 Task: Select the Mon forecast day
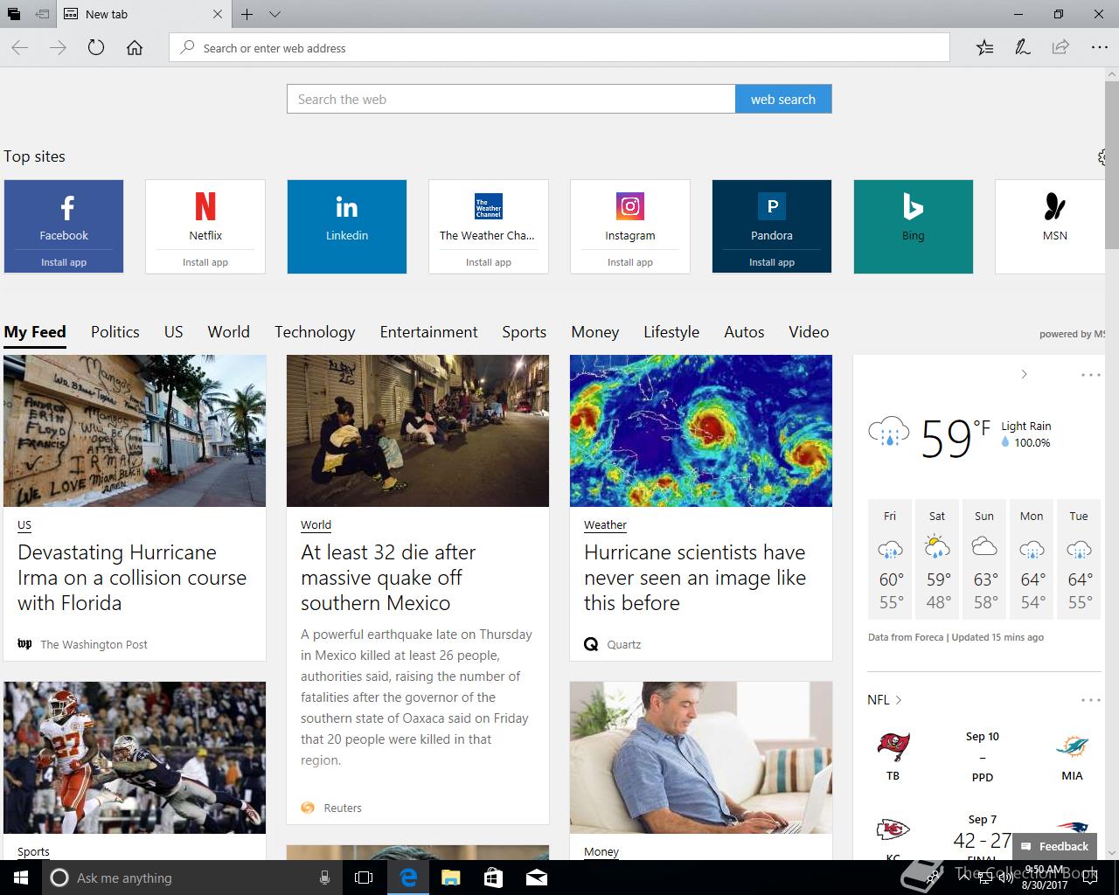point(1032,559)
